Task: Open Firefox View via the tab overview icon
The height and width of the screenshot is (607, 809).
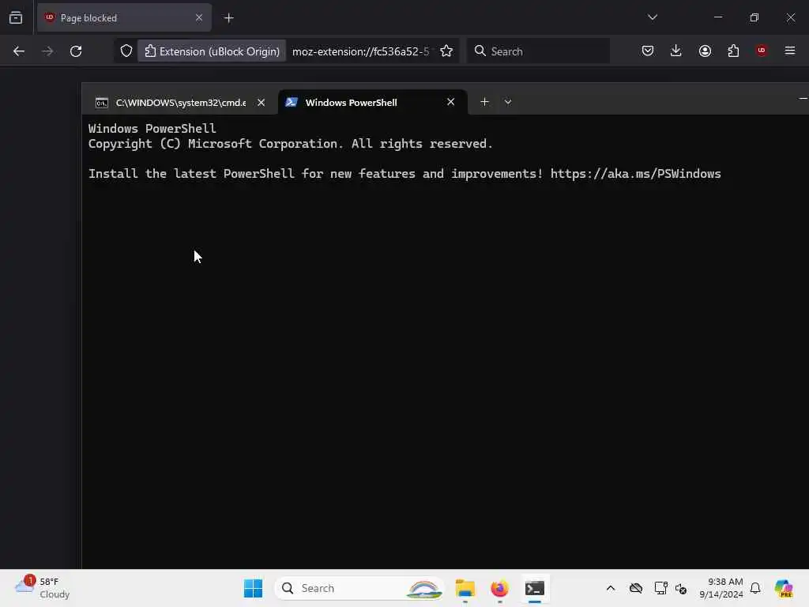Action: (x=16, y=18)
